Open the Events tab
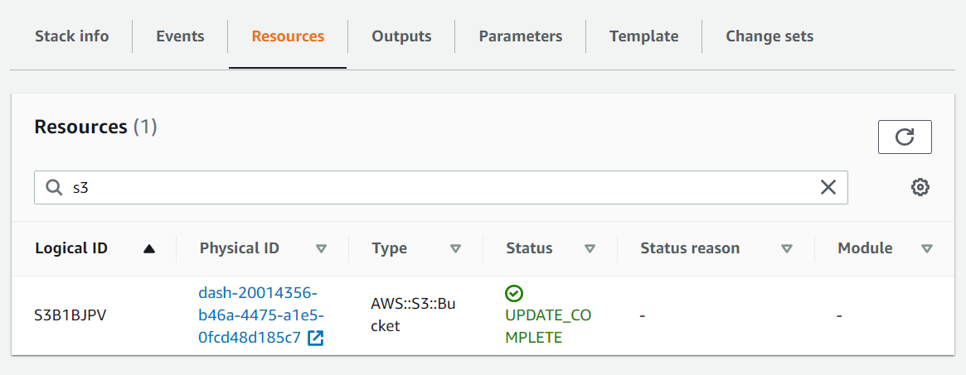Viewport: 966px width, 375px height. coord(180,36)
